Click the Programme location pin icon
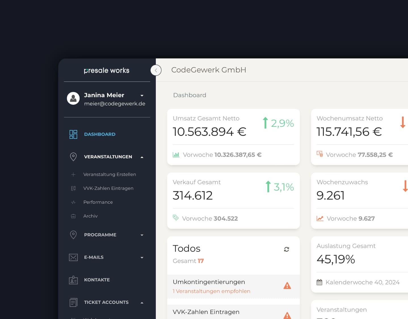The height and width of the screenshot is (319, 408). click(x=73, y=235)
